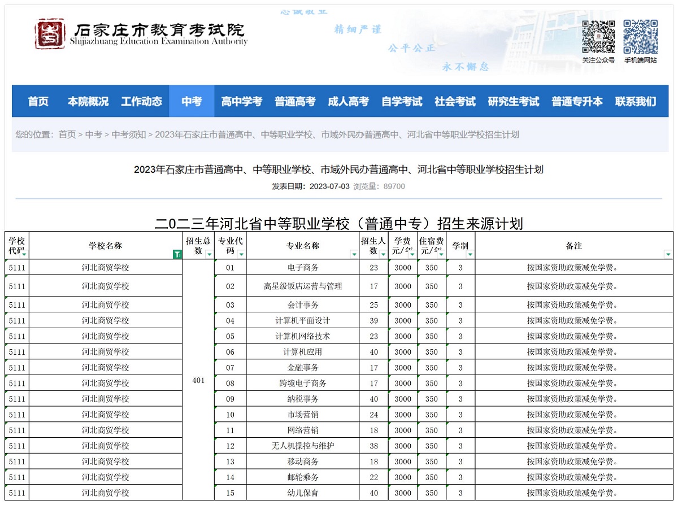
Task: Switch to the 成人高考 tab
Action: pos(349,101)
